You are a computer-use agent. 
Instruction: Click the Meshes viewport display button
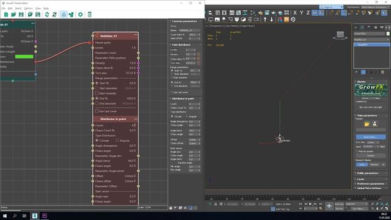click(375, 164)
